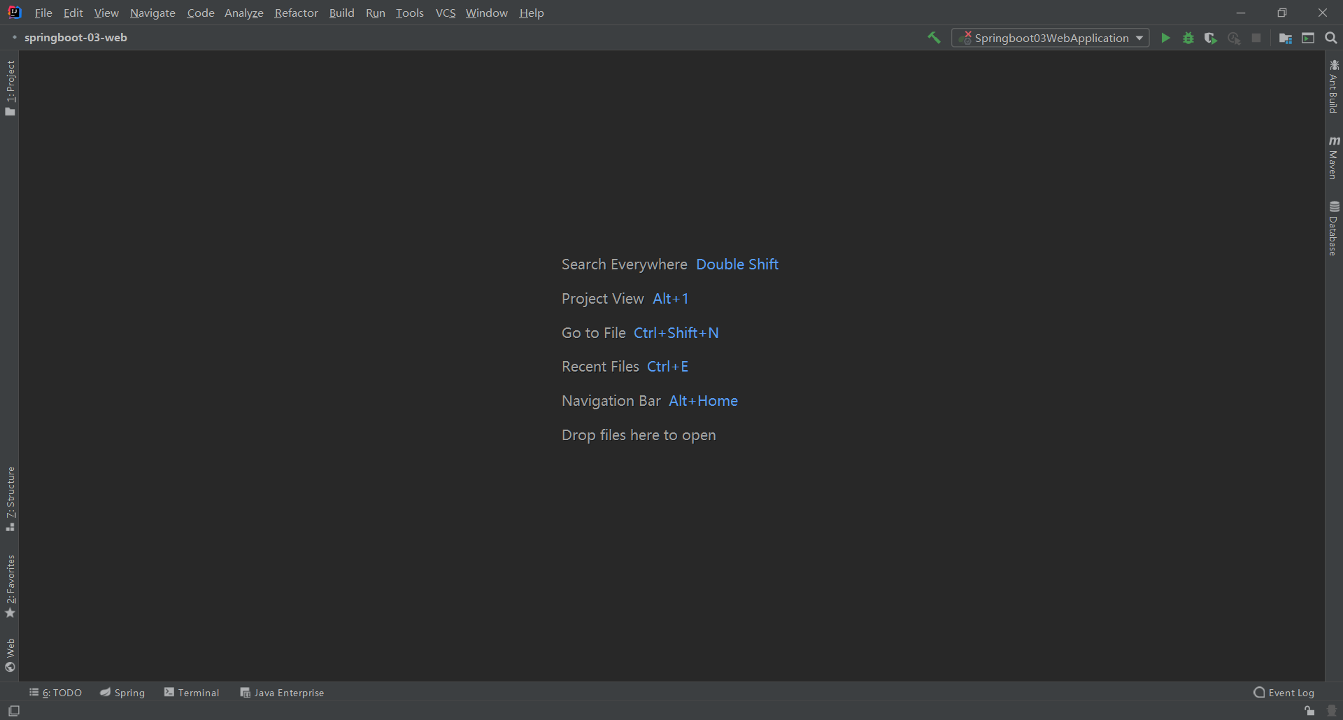
Task: Click the Stop square icon
Action: (x=1256, y=38)
